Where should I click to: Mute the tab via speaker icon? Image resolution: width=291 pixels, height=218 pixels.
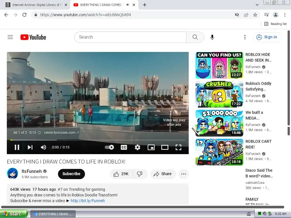[x=128, y=5]
